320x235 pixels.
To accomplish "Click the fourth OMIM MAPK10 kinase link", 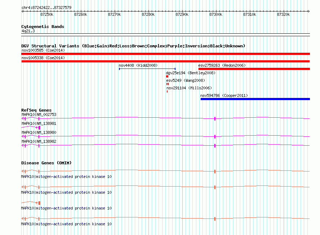I will point(66,224).
